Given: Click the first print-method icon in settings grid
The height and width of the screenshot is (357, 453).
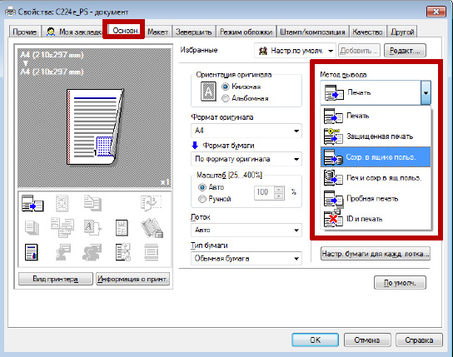Looking at the screenshot, I should click(x=32, y=203).
